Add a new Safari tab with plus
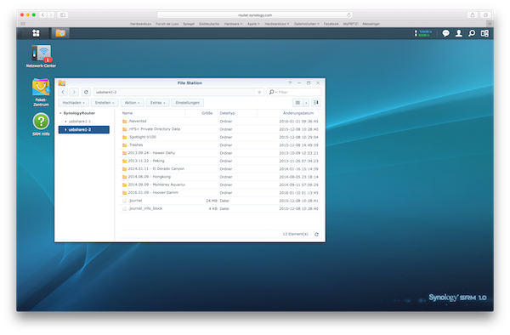Viewport: 510px width, 335px height. [x=490, y=24]
